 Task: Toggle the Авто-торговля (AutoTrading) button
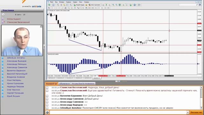click(x=94, y=5)
